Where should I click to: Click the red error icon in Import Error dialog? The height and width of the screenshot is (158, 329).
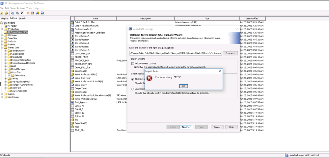pyautogui.click(x=149, y=78)
